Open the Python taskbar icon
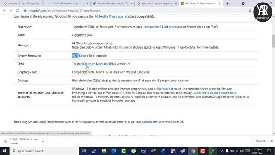The height and width of the screenshot is (155, 275). (183, 151)
